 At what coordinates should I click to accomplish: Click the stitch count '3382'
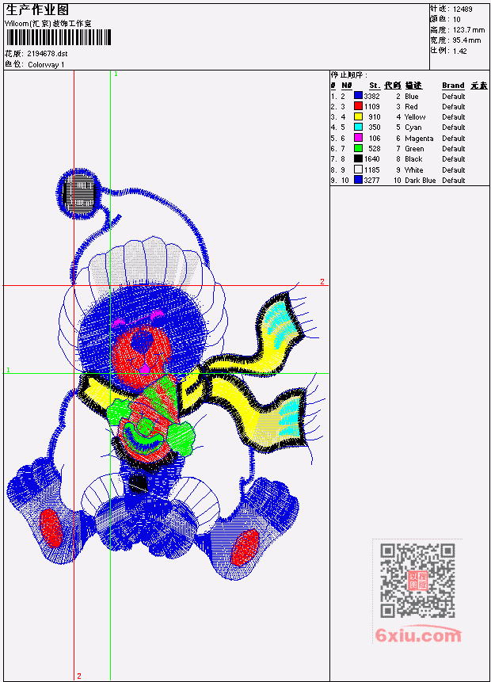click(372, 96)
